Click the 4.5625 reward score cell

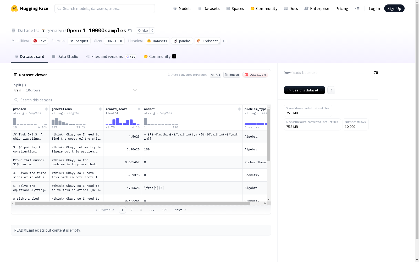[x=123, y=137]
